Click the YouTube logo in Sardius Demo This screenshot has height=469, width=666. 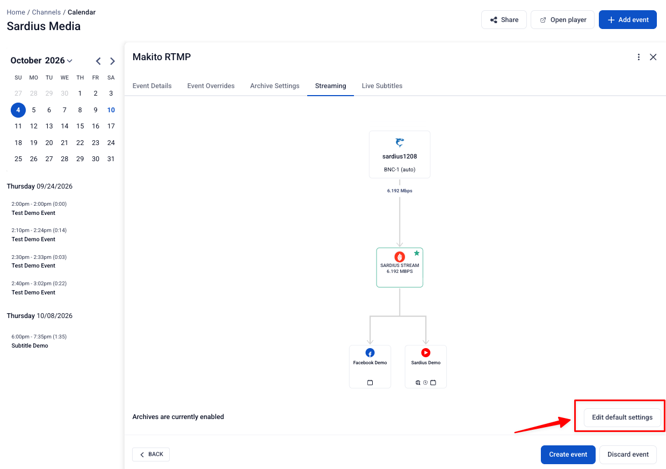(x=426, y=352)
